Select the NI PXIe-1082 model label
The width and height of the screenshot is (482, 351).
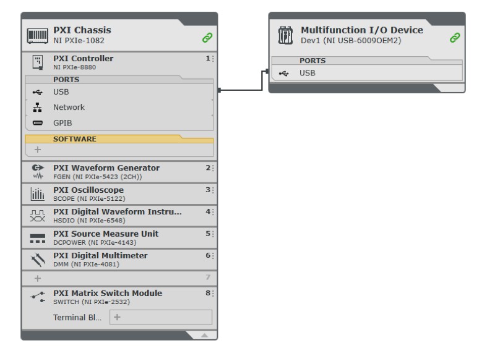[x=79, y=41]
